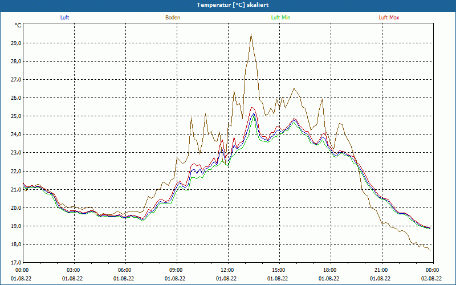Select the brown 'Boden' legend label
Viewport: 456px width, 285px height.
coord(173,18)
